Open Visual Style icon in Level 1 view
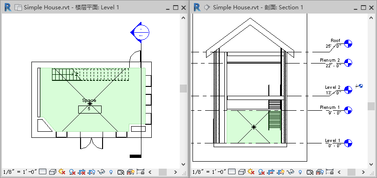This screenshot has height=178, width=377. click(52, 172)
